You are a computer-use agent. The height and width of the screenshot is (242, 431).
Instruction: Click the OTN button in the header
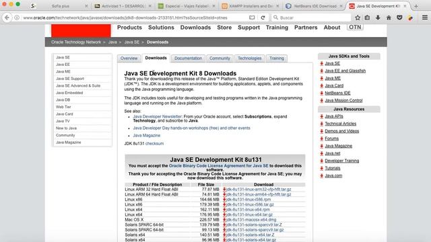(355, 27)
